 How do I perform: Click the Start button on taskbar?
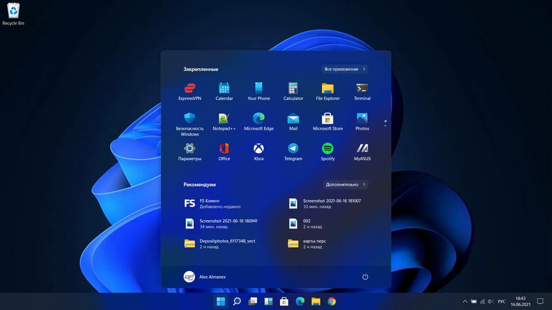(x=221, y=301)
